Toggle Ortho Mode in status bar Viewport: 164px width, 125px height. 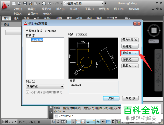click(68, 122)
